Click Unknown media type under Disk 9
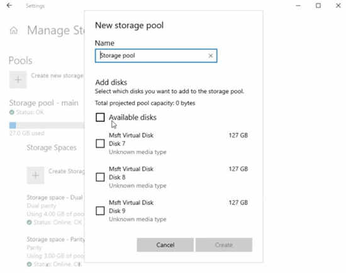Viewport: 346px width, 273px height. click(x=138, y=219)
